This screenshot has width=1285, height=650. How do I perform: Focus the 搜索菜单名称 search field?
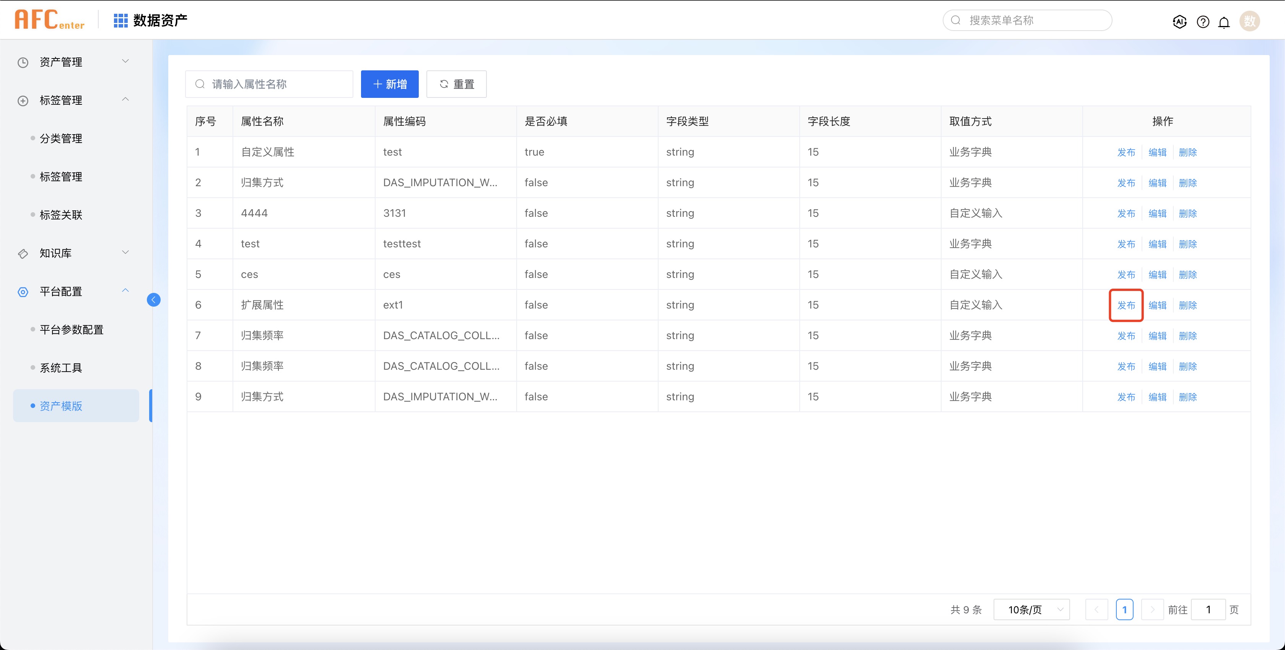(x=1027, y=20)
